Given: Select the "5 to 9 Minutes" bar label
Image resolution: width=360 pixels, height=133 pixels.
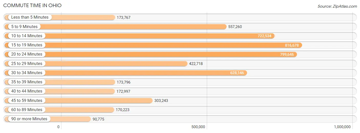Looking at the screenshot, I should click(x=24, y=26).
